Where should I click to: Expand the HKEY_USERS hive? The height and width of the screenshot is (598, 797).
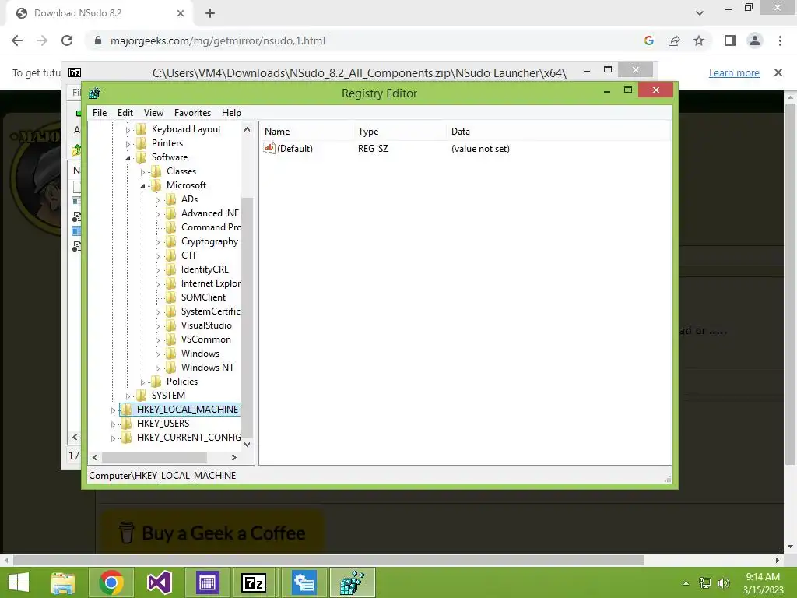coord(113,424)
